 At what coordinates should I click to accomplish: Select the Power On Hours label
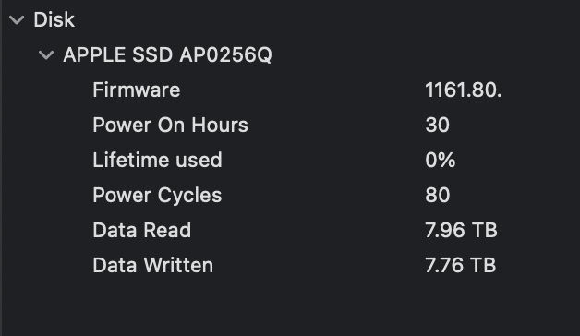click(171, 125)
